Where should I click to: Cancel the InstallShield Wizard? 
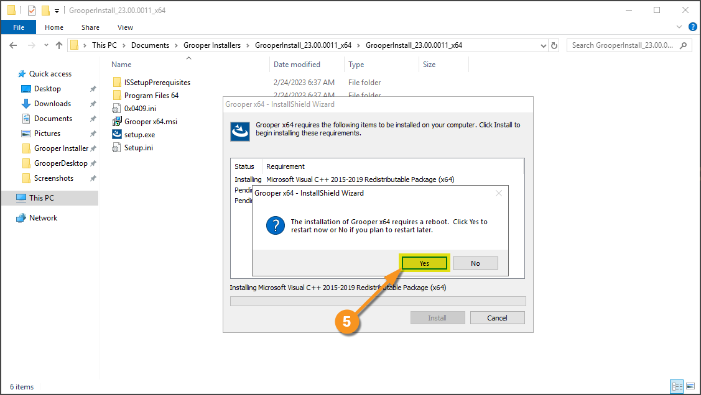coord(497,318)
